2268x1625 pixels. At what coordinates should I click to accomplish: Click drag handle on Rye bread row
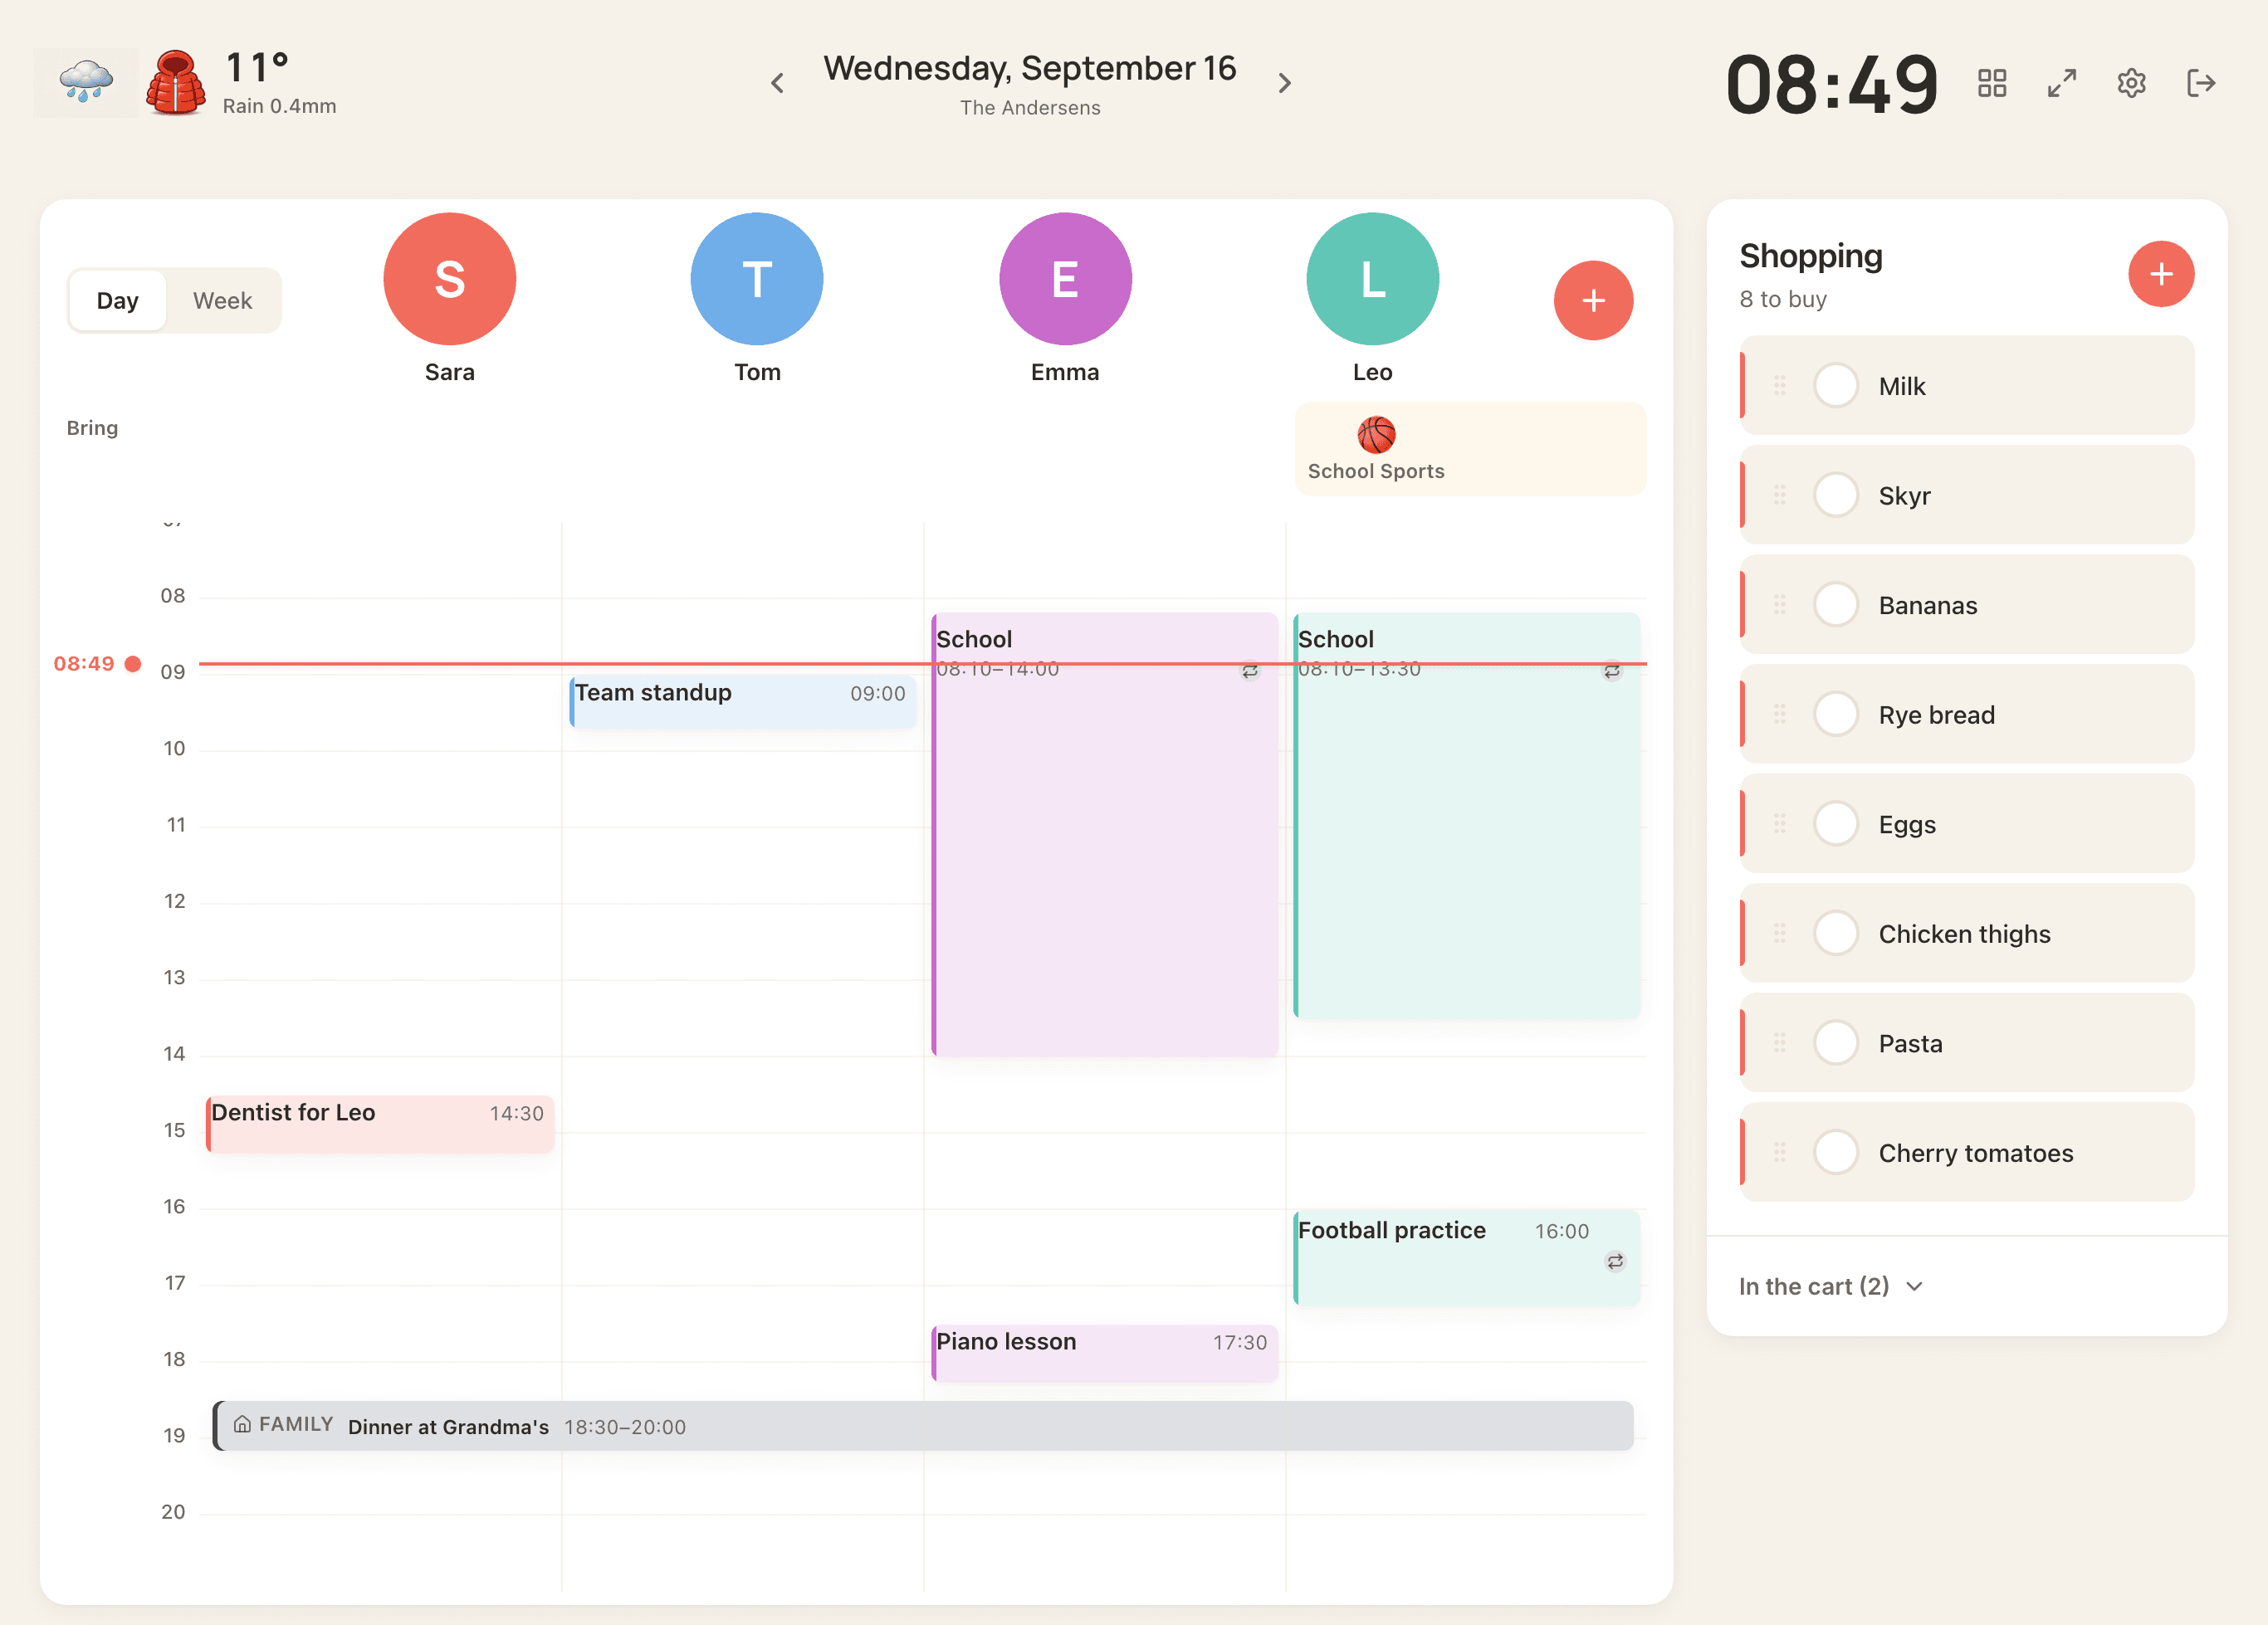(1780, 714)
